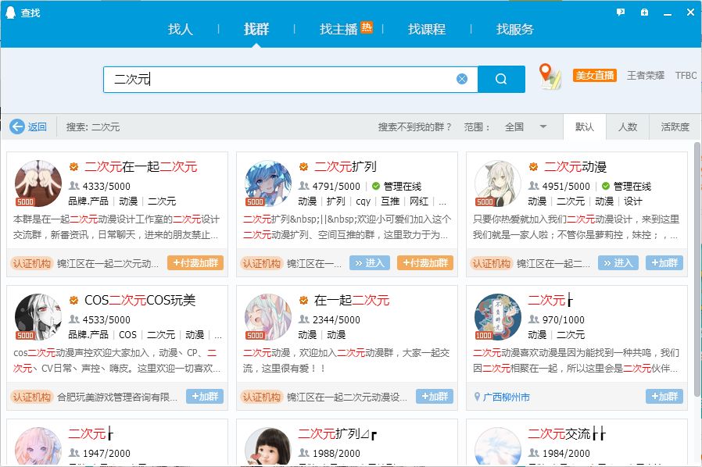The width and height of the screenshot is (702, 467).
Task: Click the blue back arrow beside 返回
Action: pyautogui.click(x=16, y=127)
